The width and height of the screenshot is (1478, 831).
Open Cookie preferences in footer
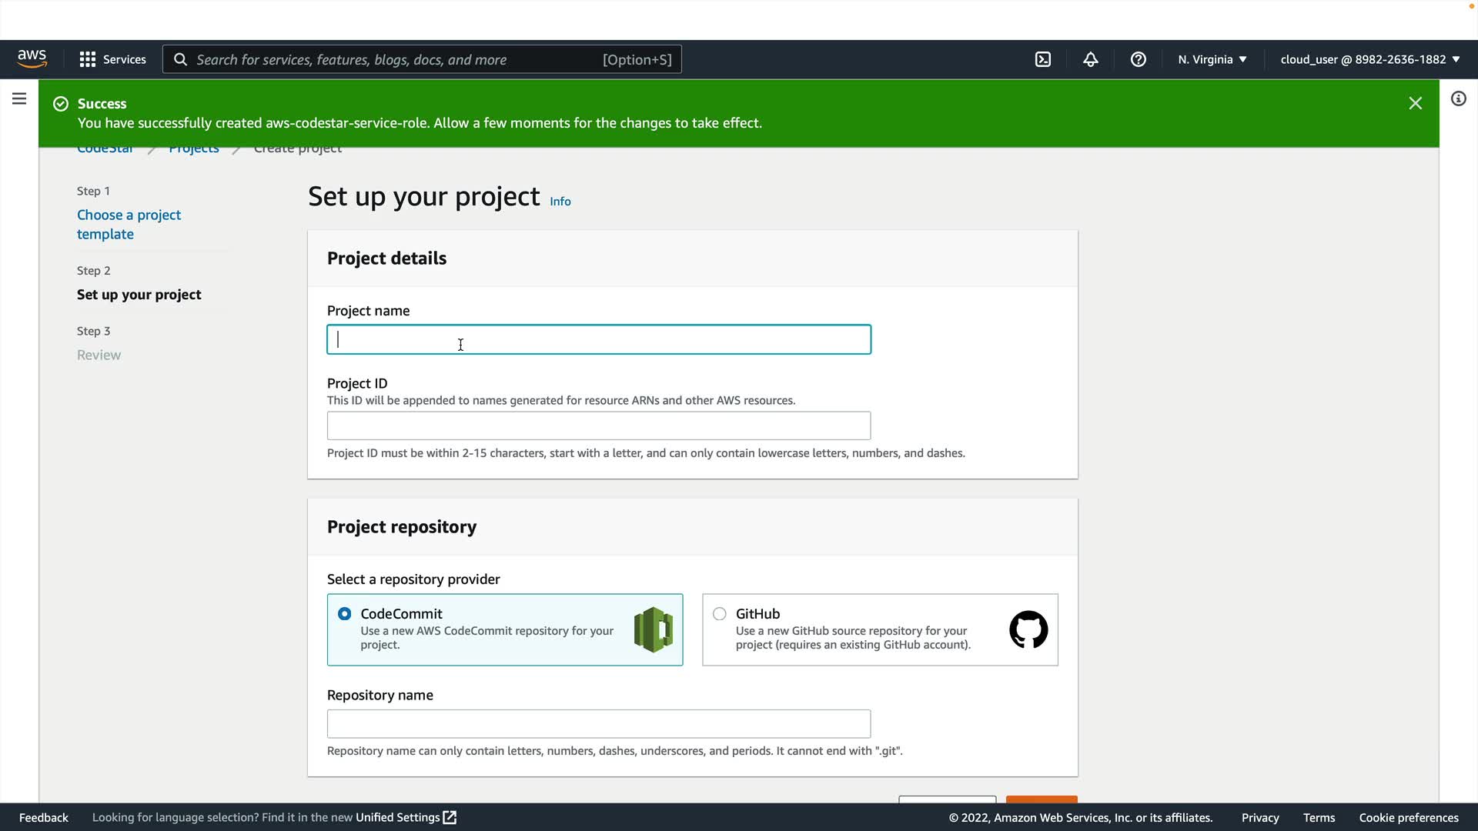coord(1408,817)
